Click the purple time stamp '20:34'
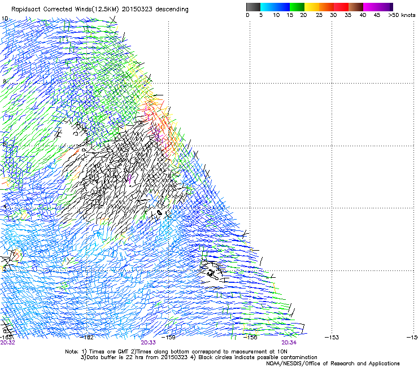The image size is (418, 367). point(289,343)
